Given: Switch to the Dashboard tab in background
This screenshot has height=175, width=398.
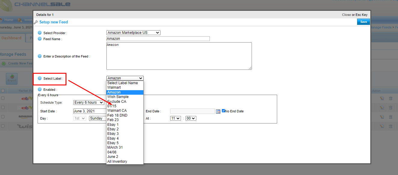Looking at the screenshot, I should pyautogui.click(x=11, y=38).
